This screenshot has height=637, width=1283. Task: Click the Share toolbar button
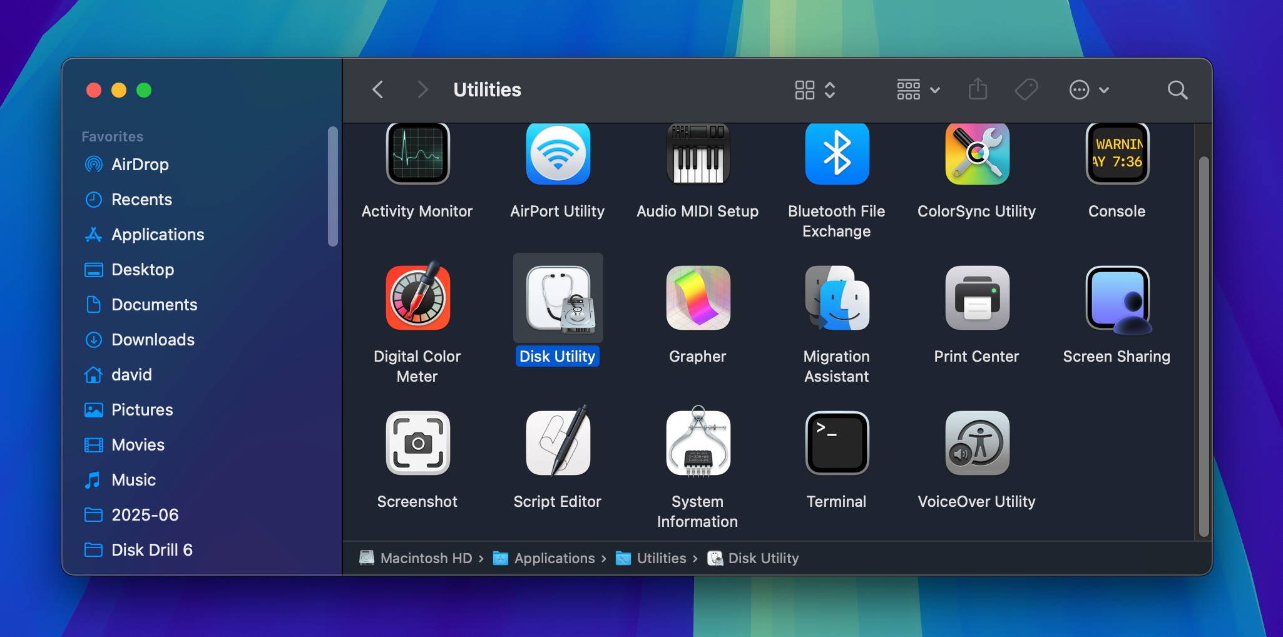pos(978,90)
